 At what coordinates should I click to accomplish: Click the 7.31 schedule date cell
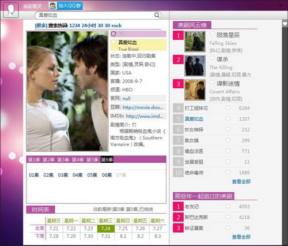pos(106,236)
